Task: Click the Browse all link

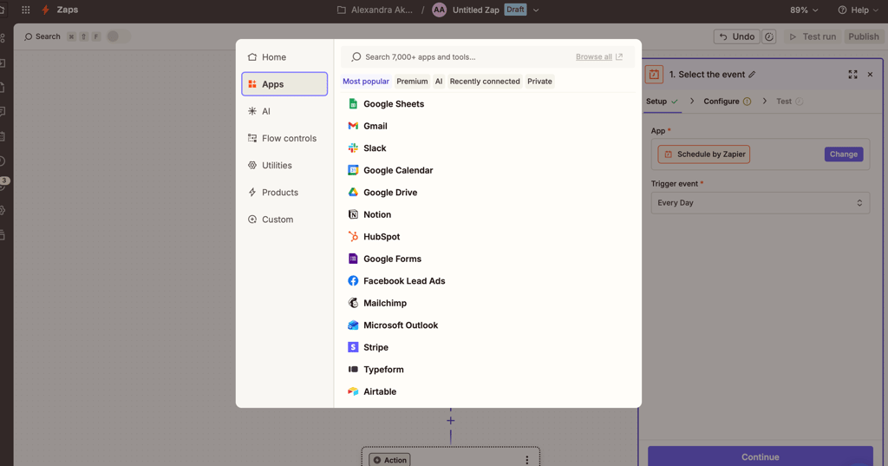Action: (598, 56)
